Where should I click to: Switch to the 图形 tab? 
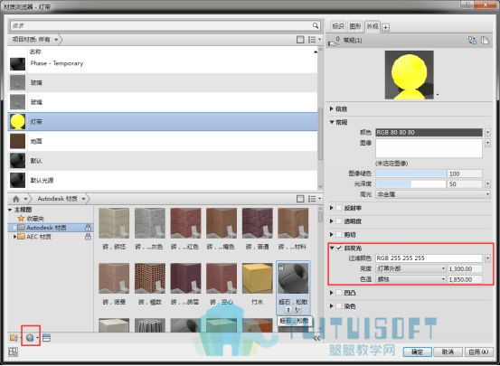click(x=355, y=26)
